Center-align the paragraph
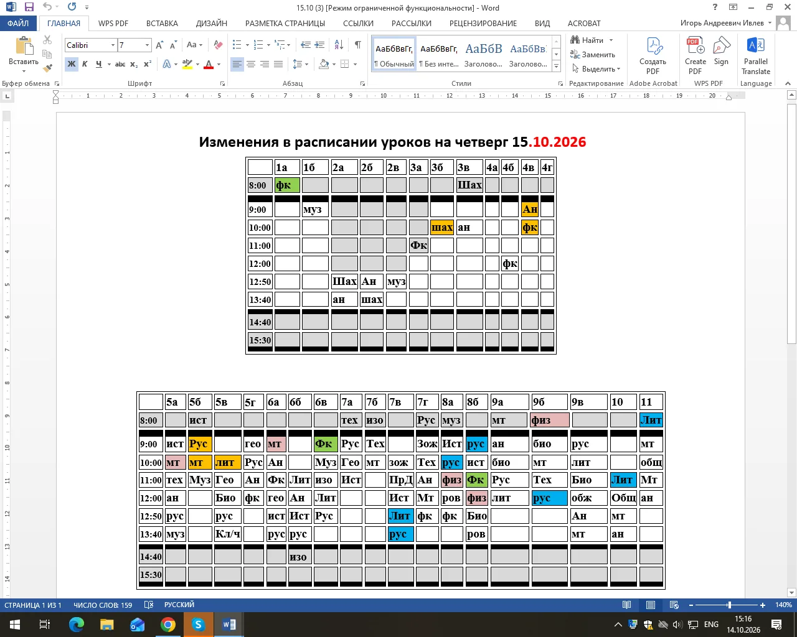797x637 pixels. click(x=251, y=64)
